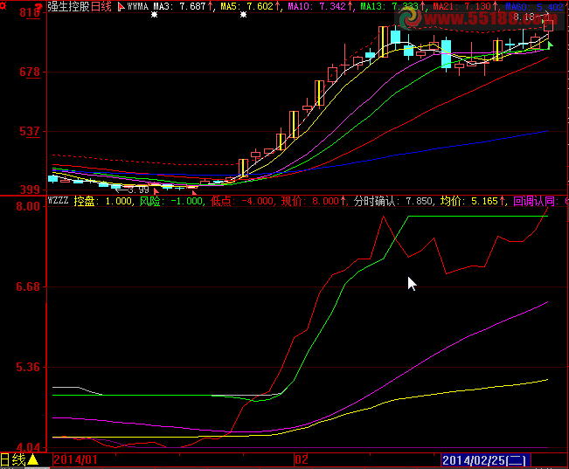The width and height of the screenshot is (569, 469).
Task: Click the 4.04 lower panel axis label
Action: tap(28, 447)
